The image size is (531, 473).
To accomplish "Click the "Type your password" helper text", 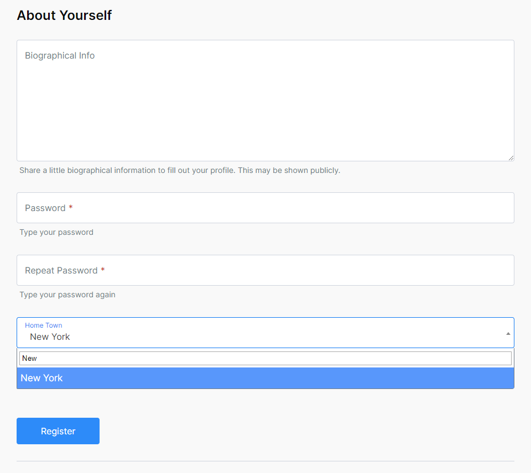I will click(56, 232).
